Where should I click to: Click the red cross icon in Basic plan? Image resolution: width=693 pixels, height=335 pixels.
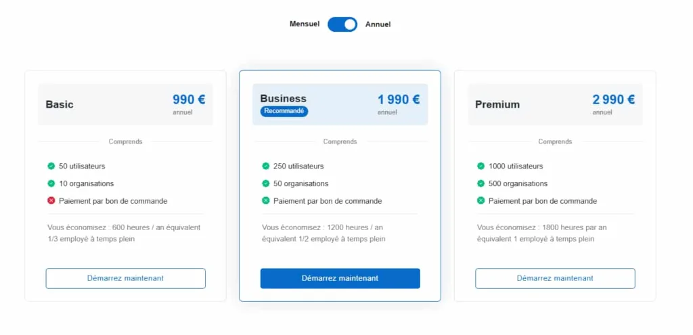[x=51, y=201]
